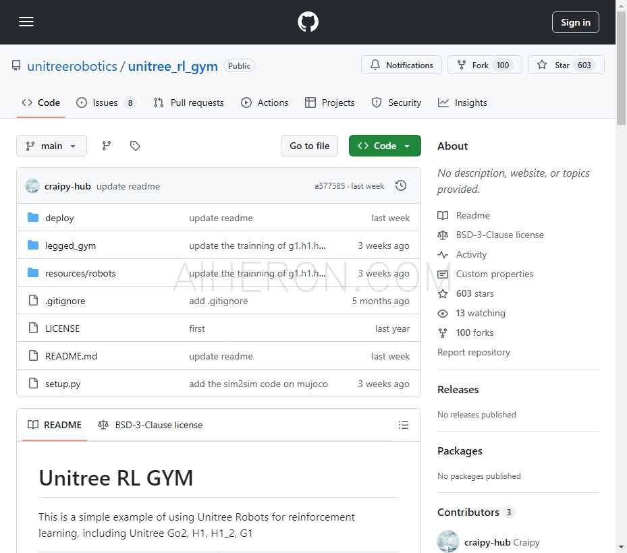
Task: Open the setup.py file
Action: [62, 384]
